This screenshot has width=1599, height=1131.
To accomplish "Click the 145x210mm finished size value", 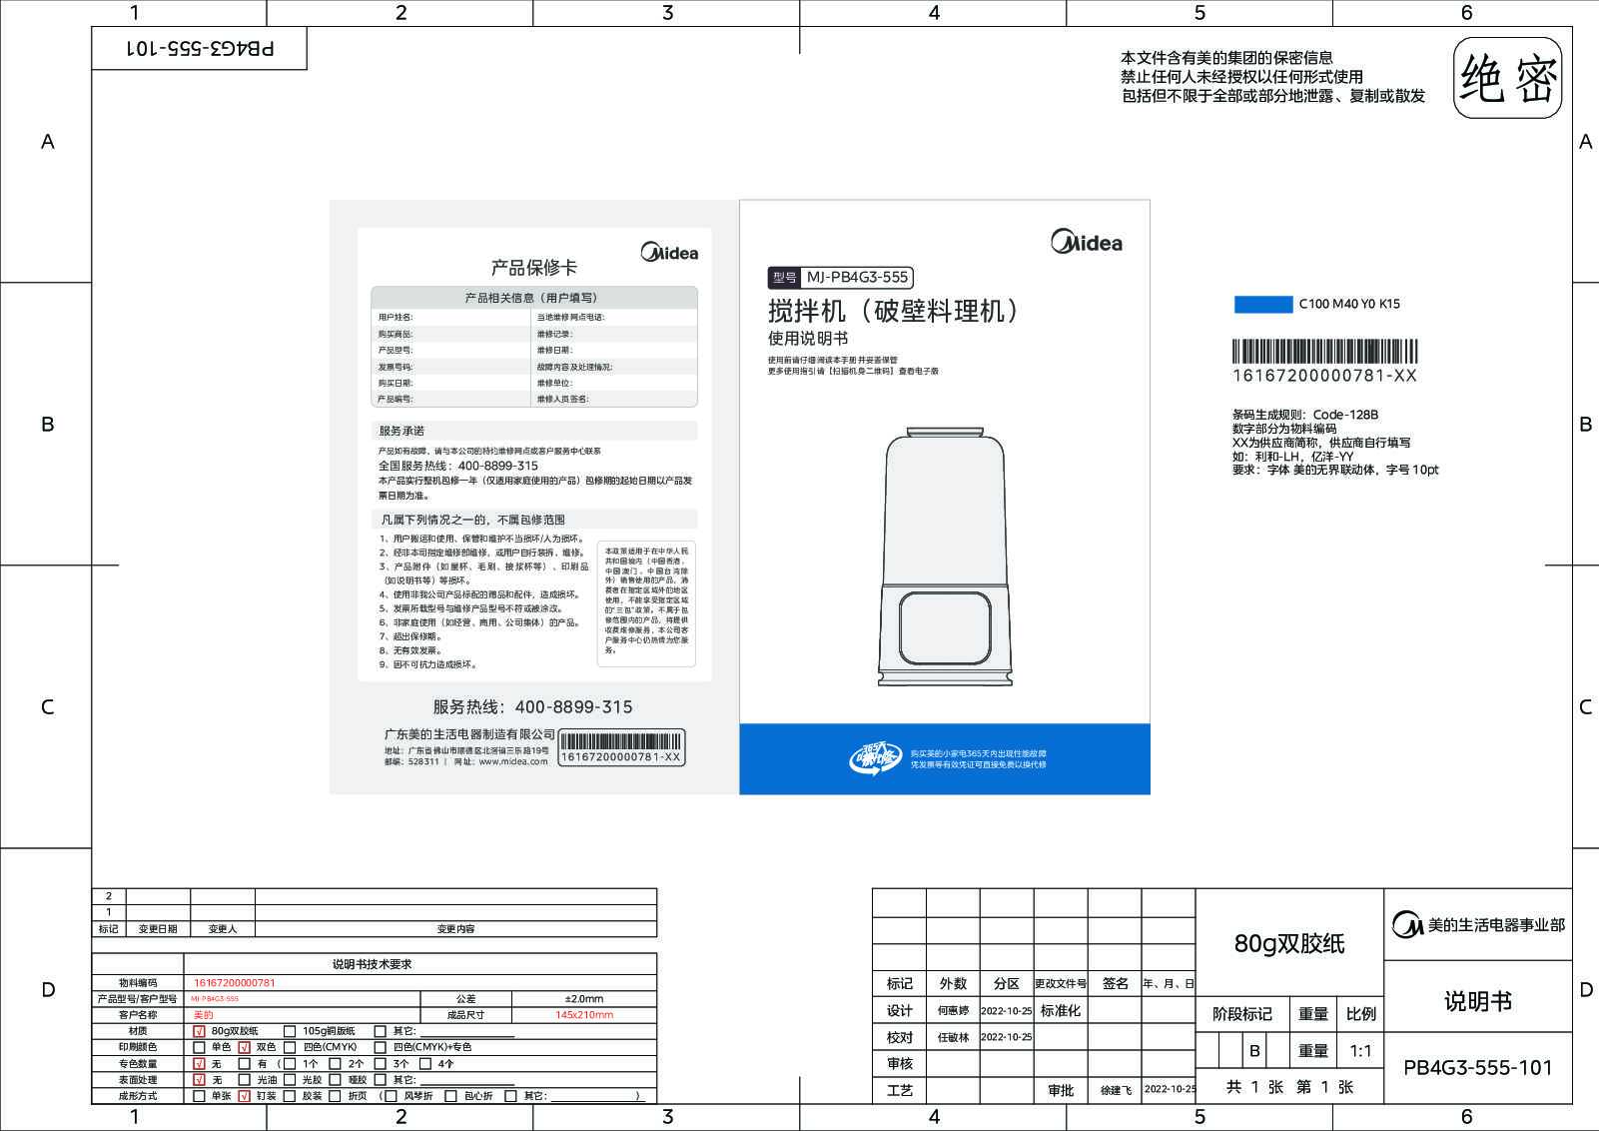I will [x=584, y=1015].
